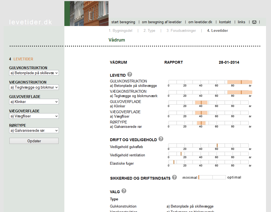
Task: Open the Gulvkonstruktion dropdown
Action: [x=34, y=73]
